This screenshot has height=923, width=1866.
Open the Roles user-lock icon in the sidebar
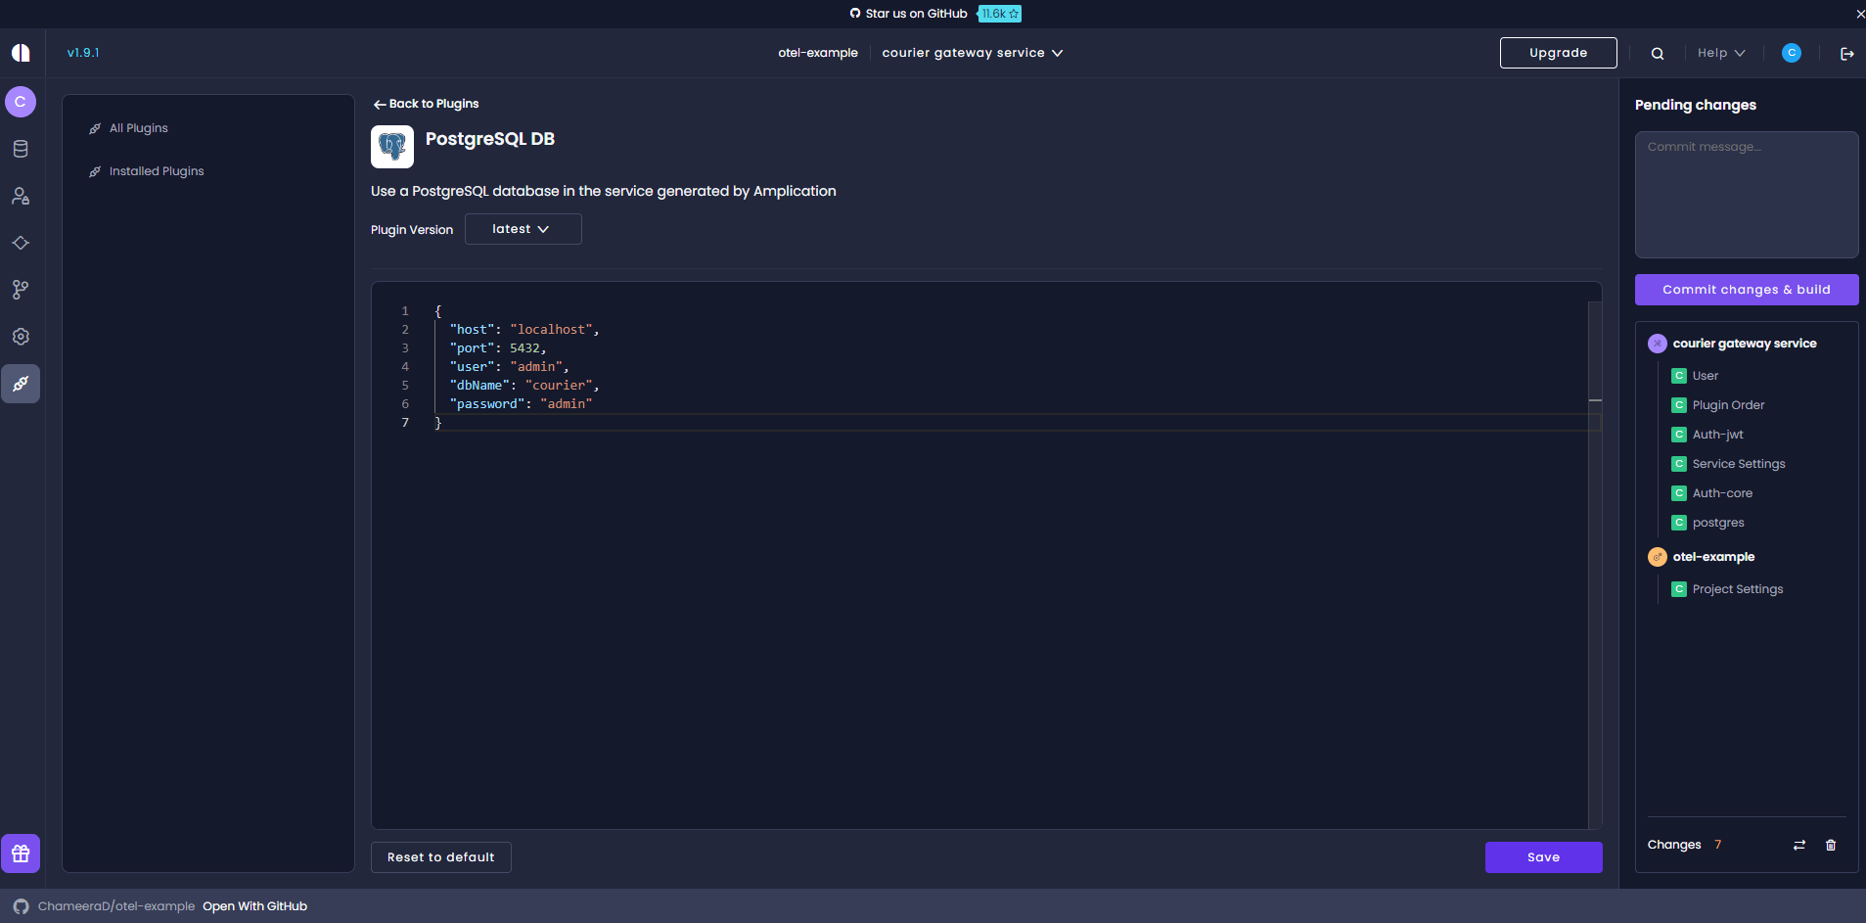[x=21, y=196]
